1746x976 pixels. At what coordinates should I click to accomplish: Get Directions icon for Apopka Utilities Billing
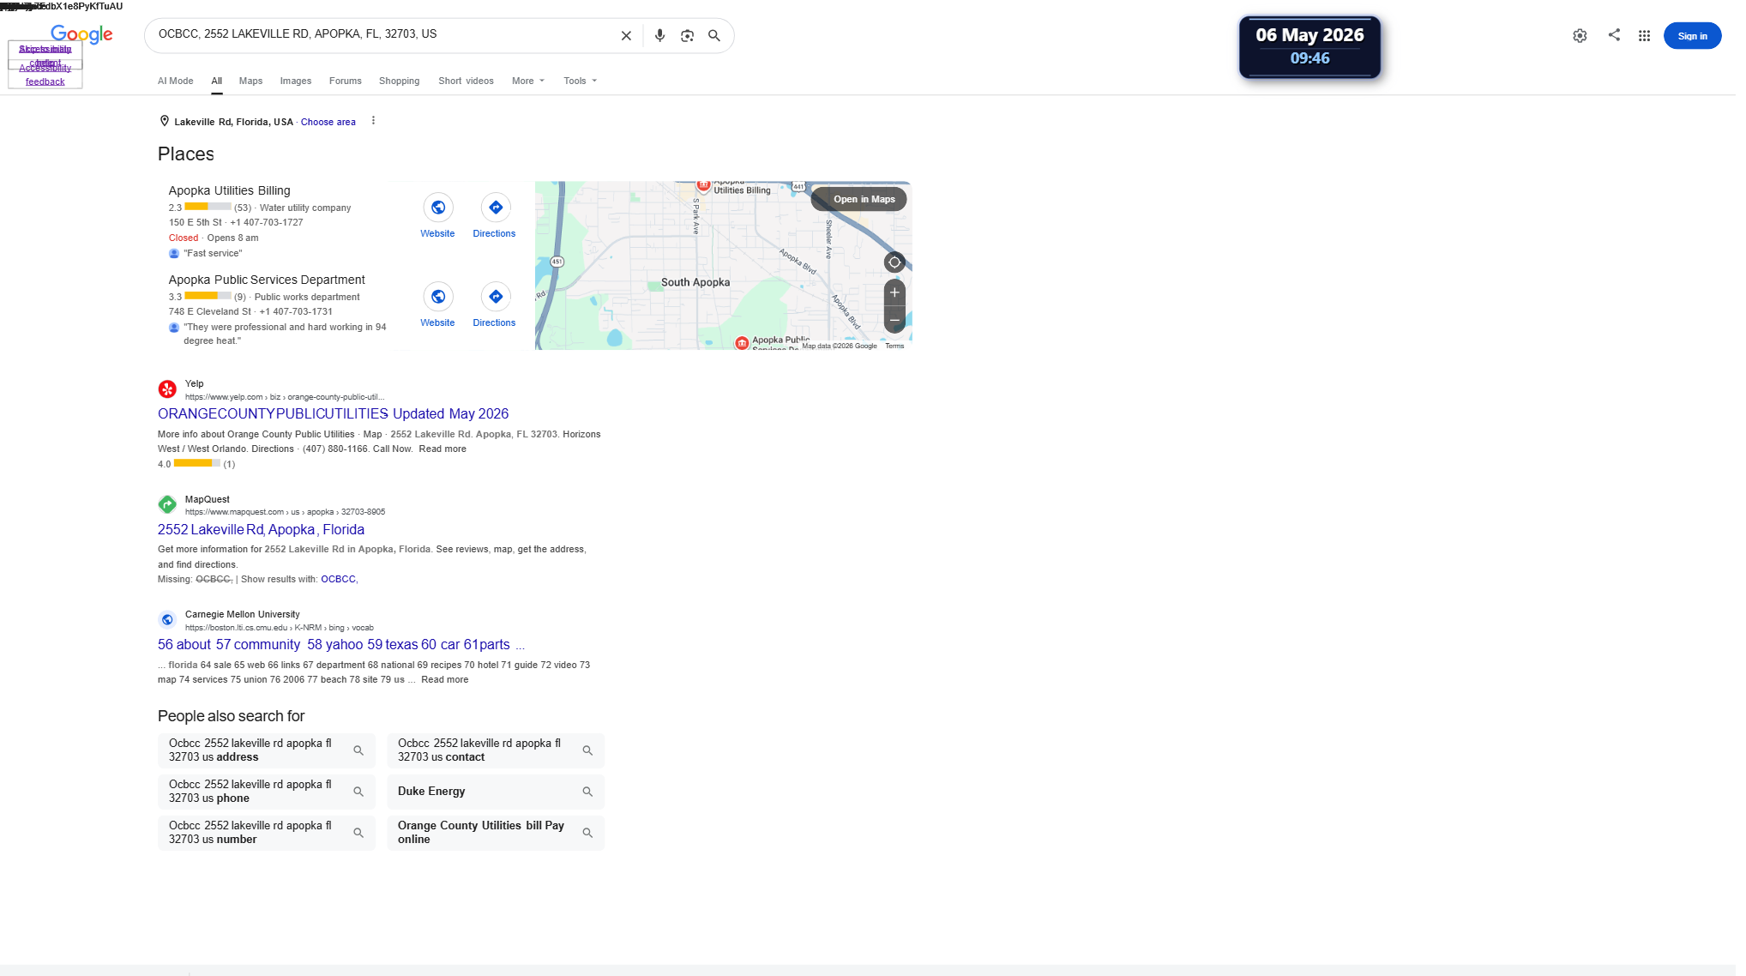pos(496,208)
